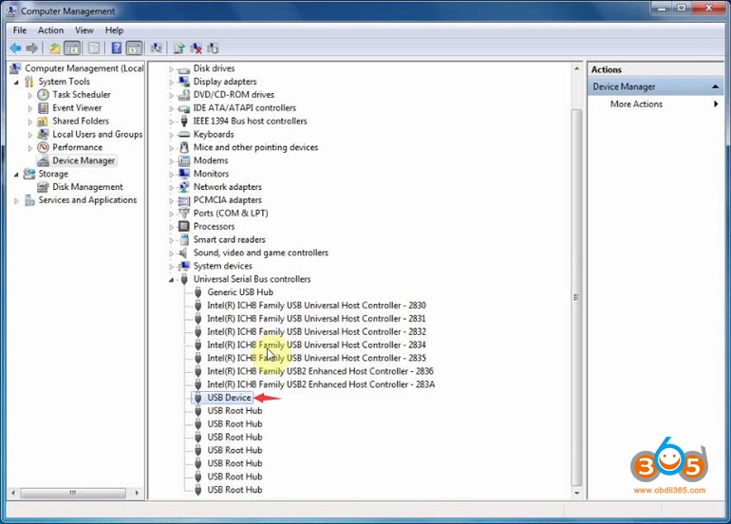Click the left pane scroll left arrow
The width and height of the screenshot is (731, 524).
(13, 493)
